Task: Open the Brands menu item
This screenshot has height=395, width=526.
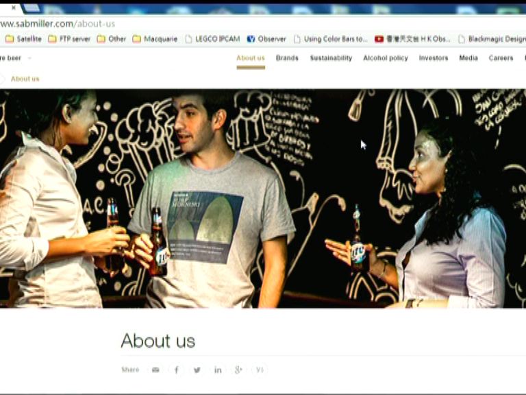Action: (287, 58)
